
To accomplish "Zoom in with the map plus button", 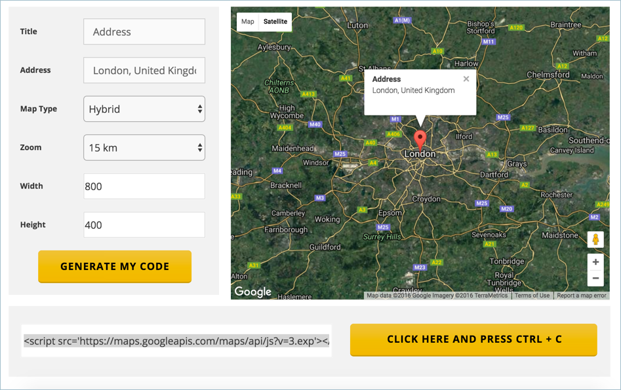I will click(595, 262).
